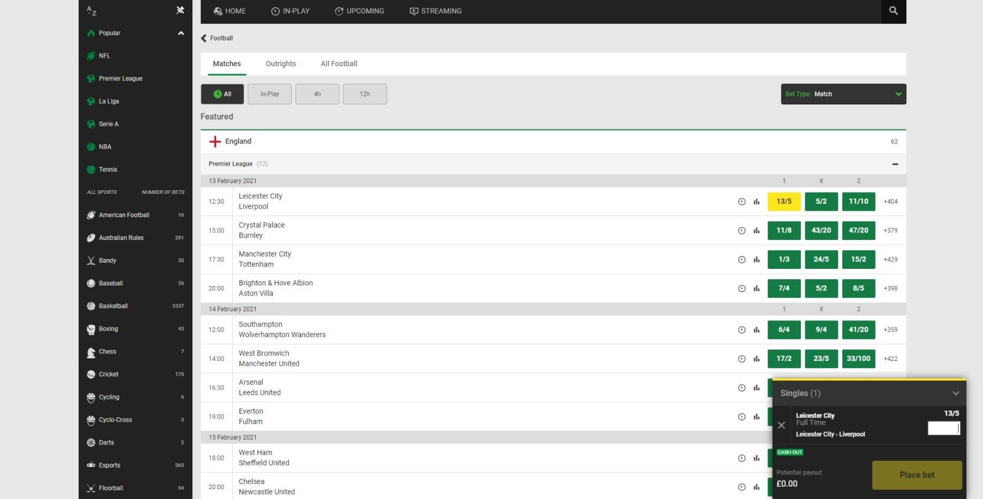983x499 pixels.
Task: Select Aston Villa win odds 8/5
Action: tap(858, 288)
